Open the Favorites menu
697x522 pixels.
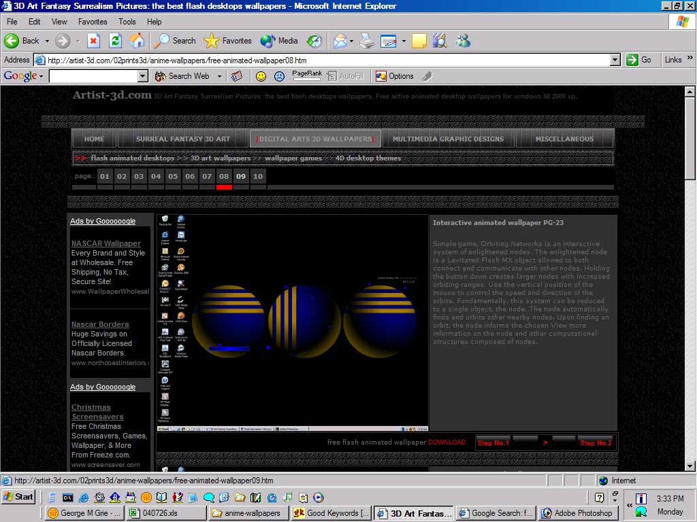coord(92,22)
